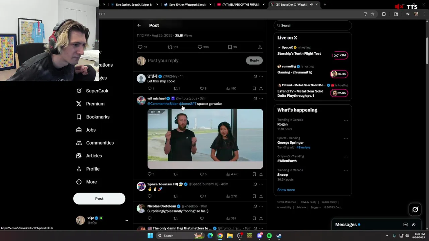Click Show more under What's happening
This screenshot has height=241, width=429.
coord(286,190)
